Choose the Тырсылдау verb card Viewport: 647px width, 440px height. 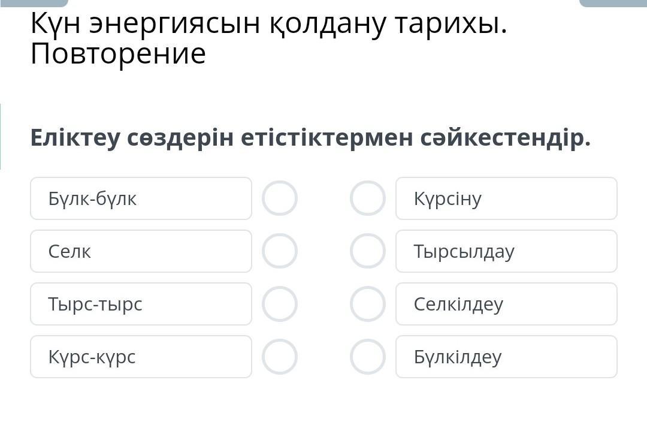point(506,251)
